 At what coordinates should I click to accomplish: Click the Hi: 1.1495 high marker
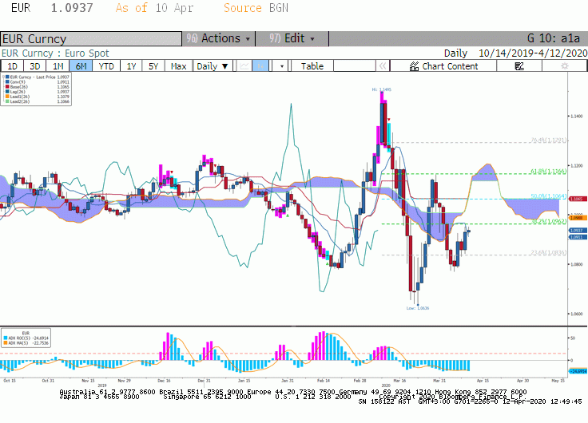[381, 89]
